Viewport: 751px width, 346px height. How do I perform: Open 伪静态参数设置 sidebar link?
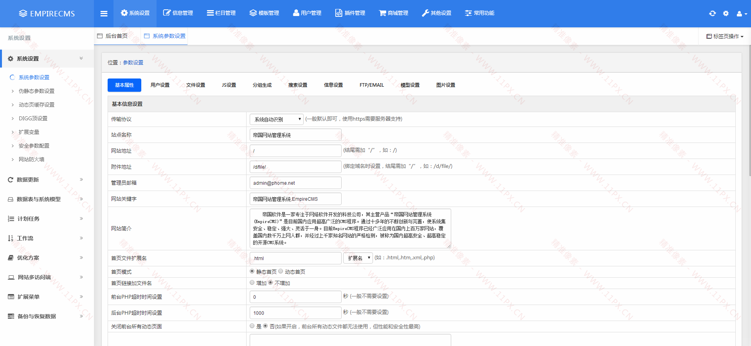click(x=36, y=91)
